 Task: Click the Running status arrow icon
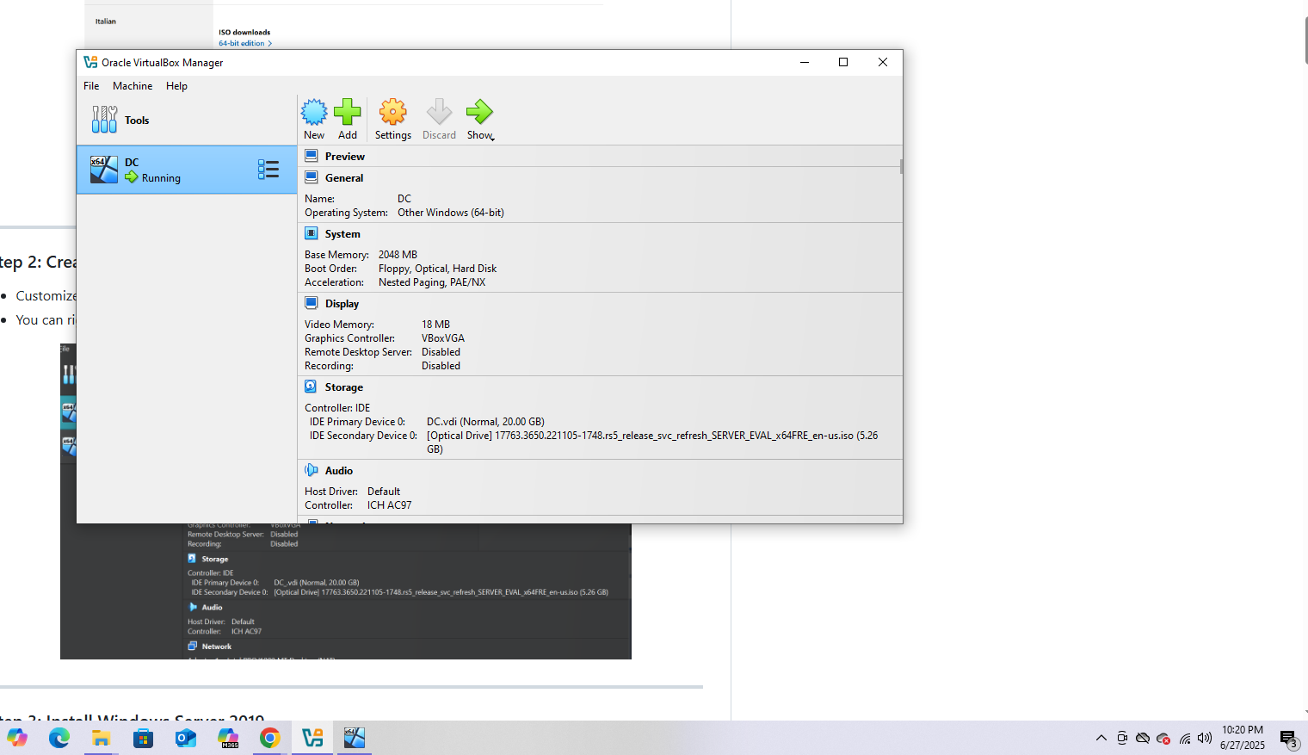pyautogui.click(x=132, y=177)
